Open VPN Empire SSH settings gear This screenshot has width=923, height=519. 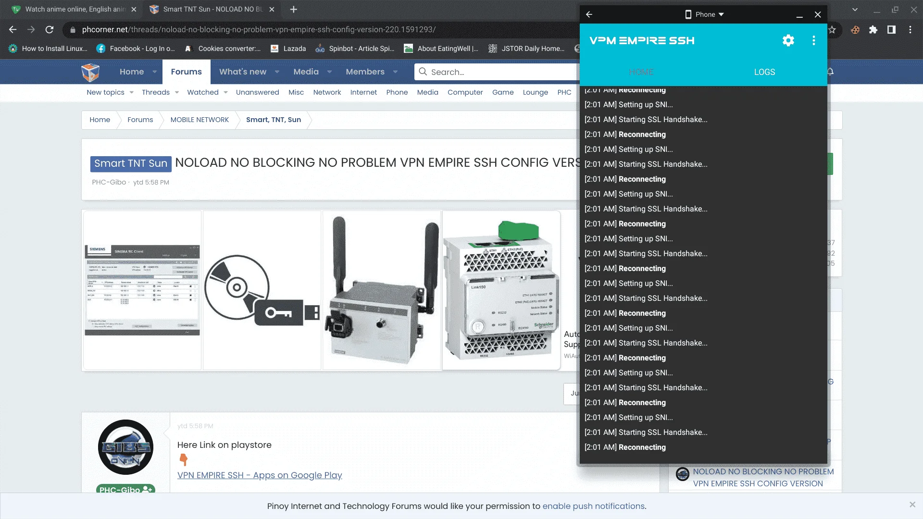pos(788,40)
